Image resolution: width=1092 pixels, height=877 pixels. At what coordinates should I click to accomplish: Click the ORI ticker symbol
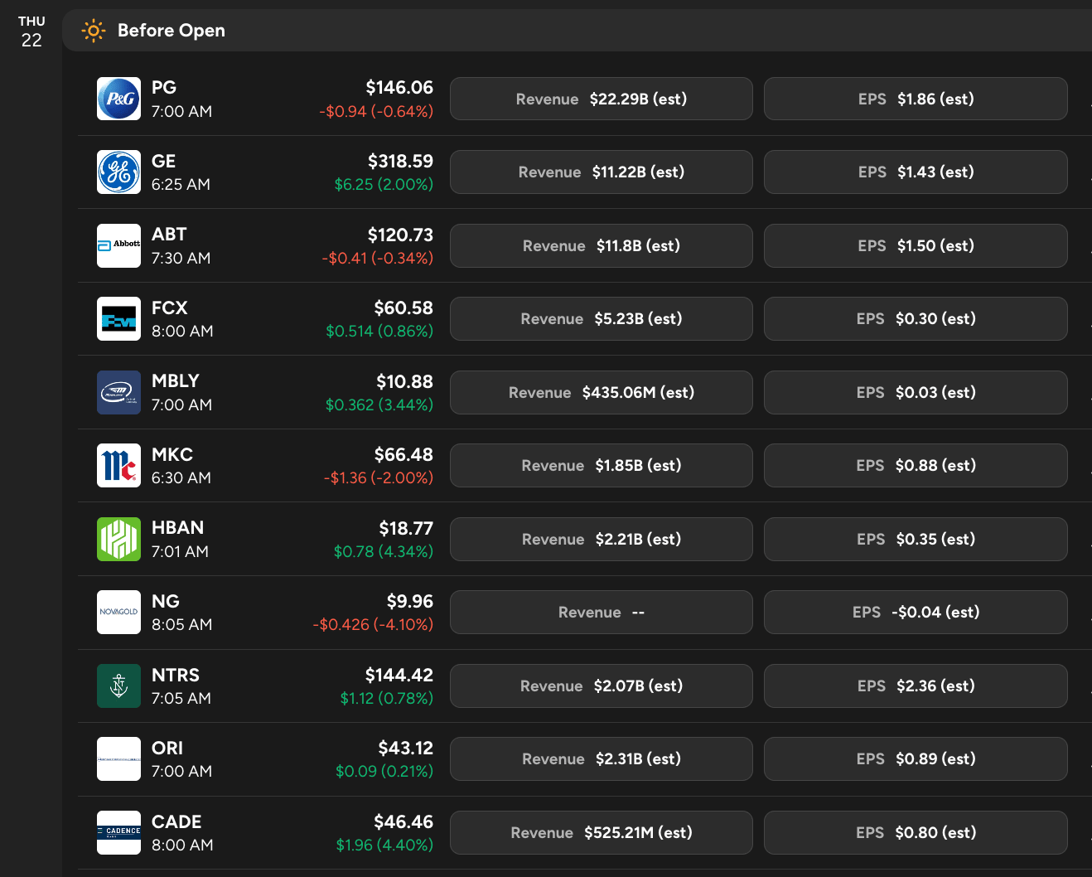(167, 748)
